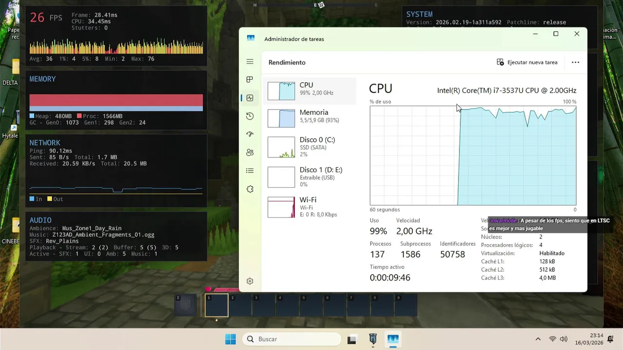
Task: Select Disco 1 (D: E:) performance entry
Action: pos(310,177)
